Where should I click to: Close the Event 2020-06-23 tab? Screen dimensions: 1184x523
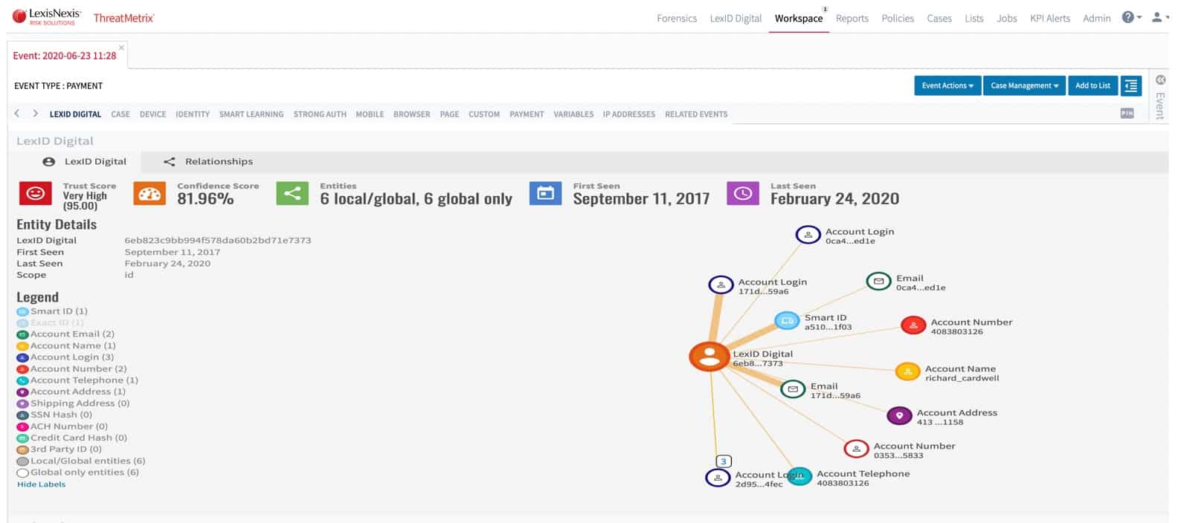(x=121, y=48)
